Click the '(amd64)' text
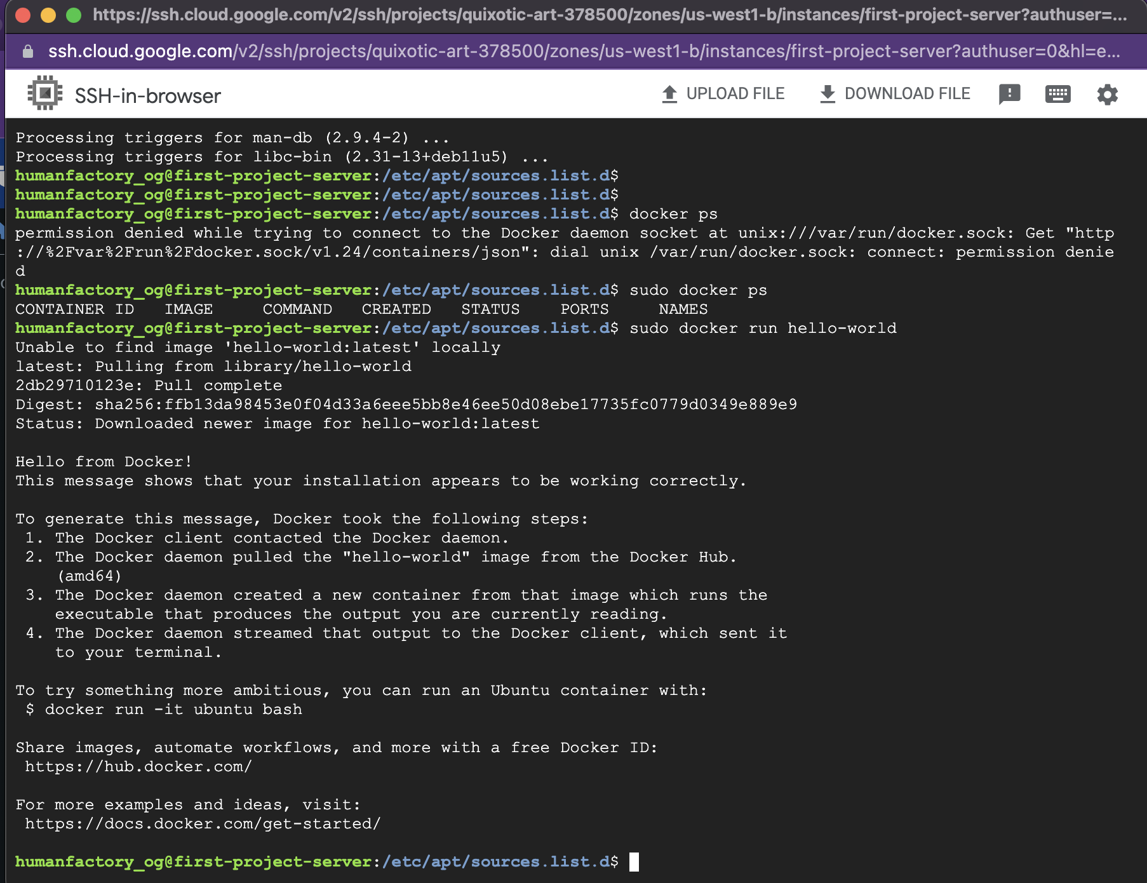Image resolution: width=1147 pixels, height=883 pixels. [89, 576]
